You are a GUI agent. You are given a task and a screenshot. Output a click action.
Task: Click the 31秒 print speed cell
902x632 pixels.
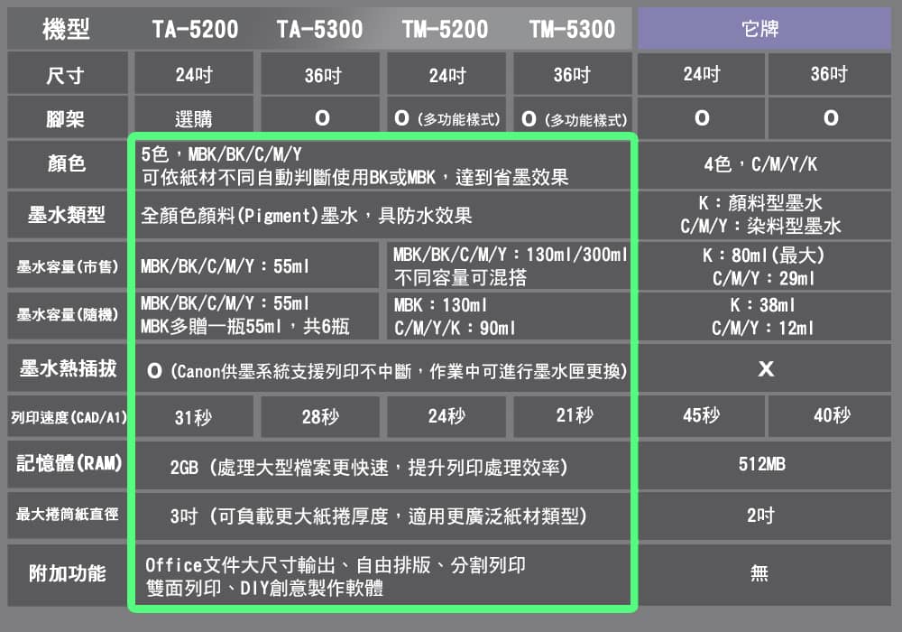195,417
